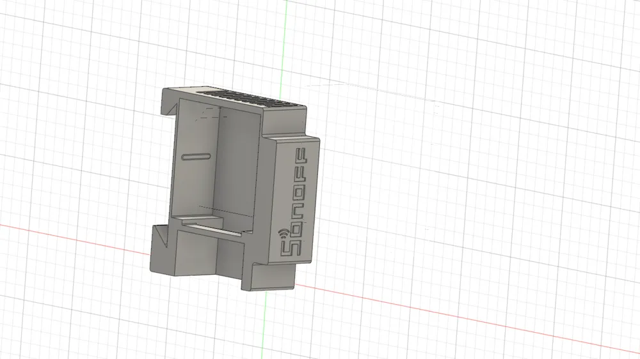The image size is (640, 359).
Task: Select the engraved SONOFF text on the model
Action: (x=295, y=202)
